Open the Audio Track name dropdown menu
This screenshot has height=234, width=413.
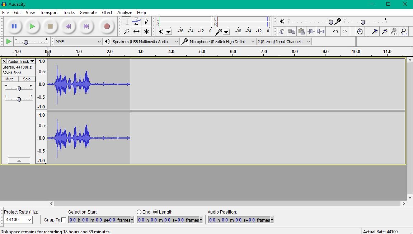(21, 61)
